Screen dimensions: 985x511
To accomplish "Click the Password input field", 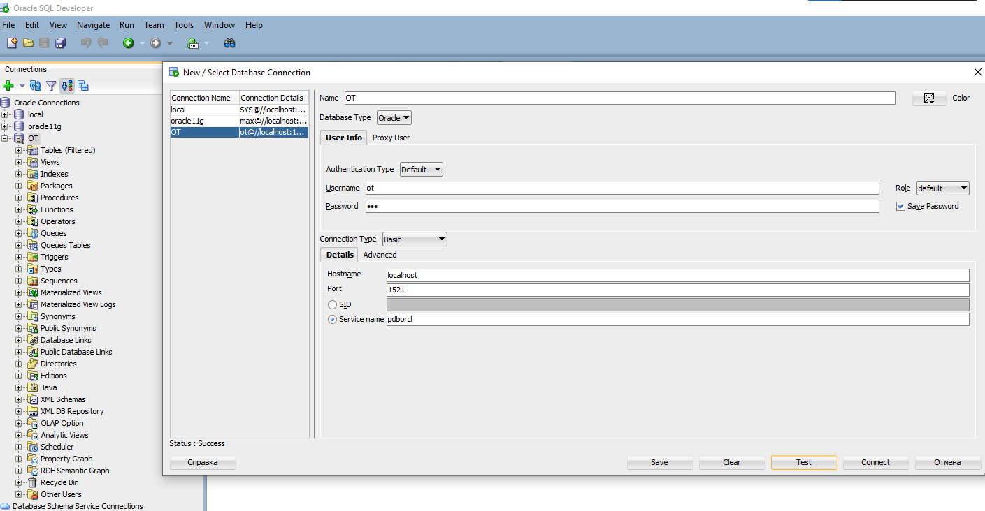I will [622, 206].
